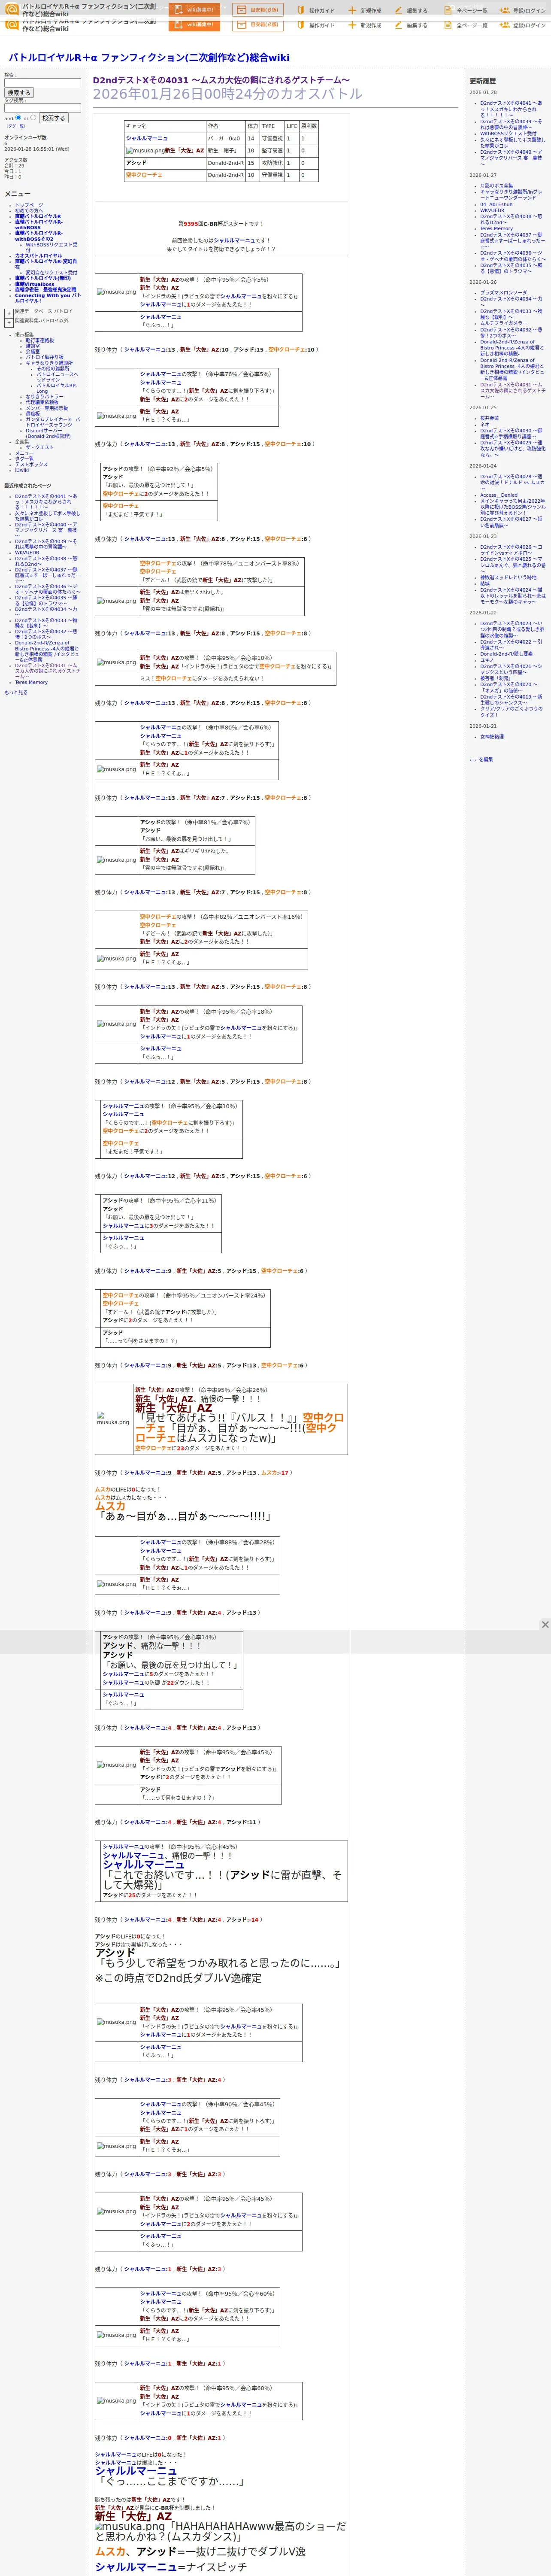Open ザ・クエスト under 企画集
Screen dimensions: 551x2576
[x=40, y=447]
